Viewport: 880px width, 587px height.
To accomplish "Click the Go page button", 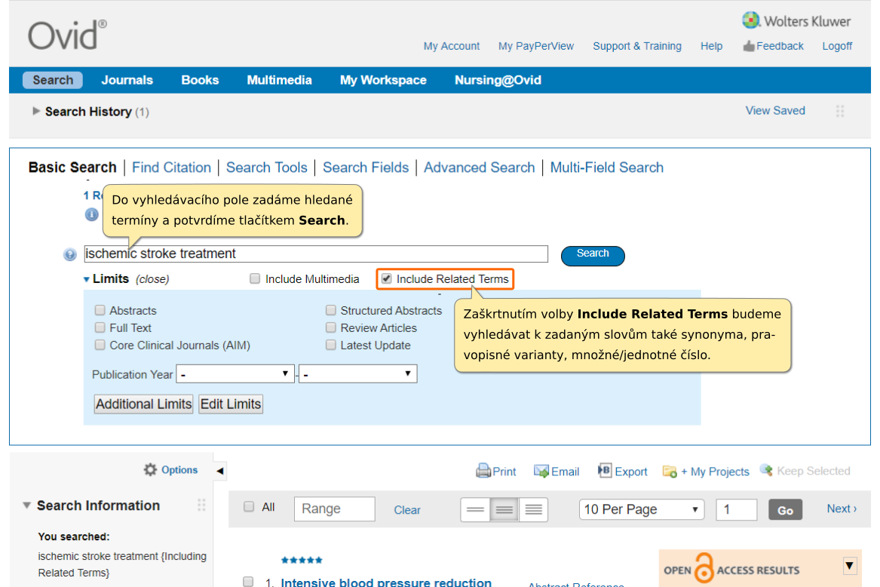I will click(x=785, y=510).
